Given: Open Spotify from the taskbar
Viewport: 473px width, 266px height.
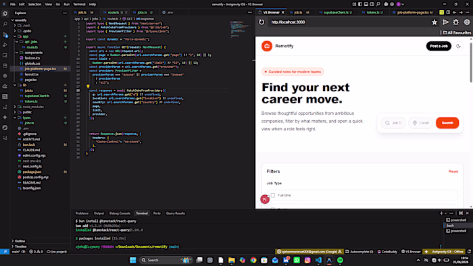Looking at the screenshot, I should click(340, 261).
